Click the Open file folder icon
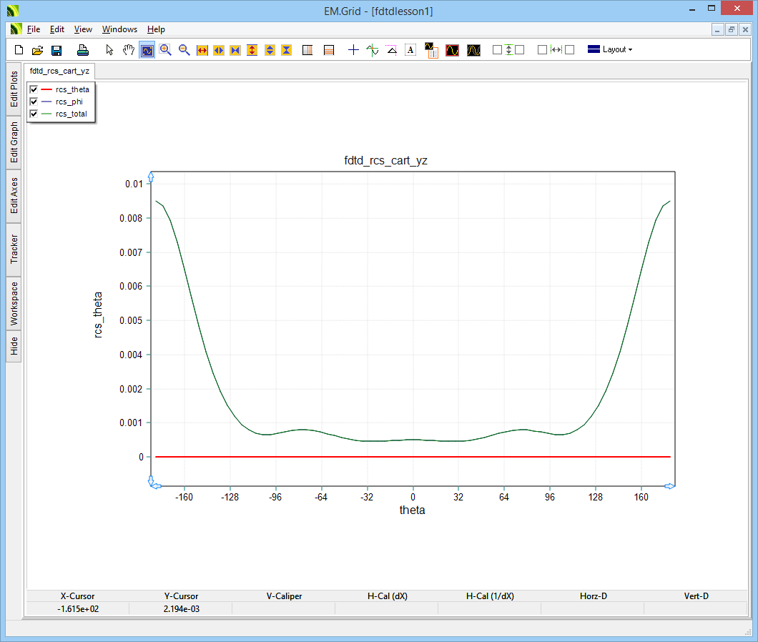Screen dimensions: 758x642 [x=38, y=50]
